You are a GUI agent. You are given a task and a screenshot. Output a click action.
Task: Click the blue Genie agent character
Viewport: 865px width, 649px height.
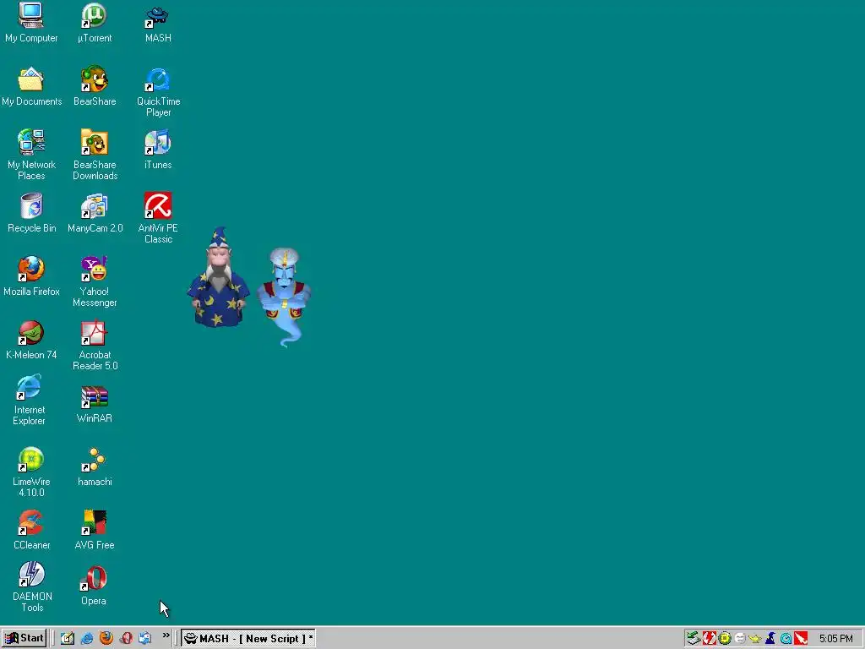point(284,297)
